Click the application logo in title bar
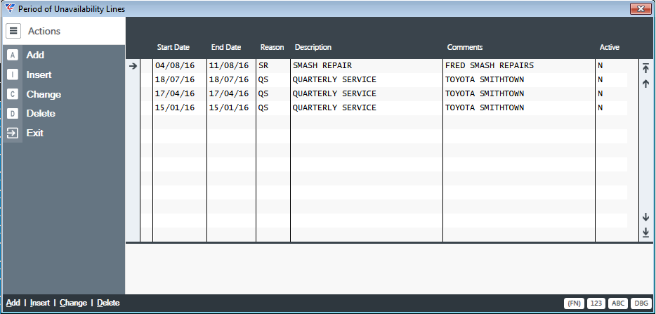Image resolution: width=656 pixels, height=314 pixels. pos(10,8)
